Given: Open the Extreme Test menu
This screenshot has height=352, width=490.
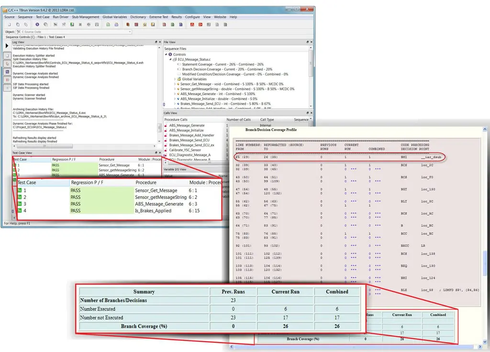Looking at the screenshot, I should (158, 17).
